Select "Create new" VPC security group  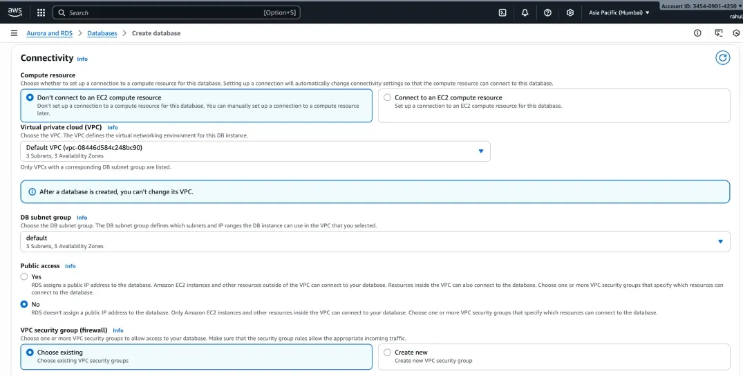coord(388,352)
